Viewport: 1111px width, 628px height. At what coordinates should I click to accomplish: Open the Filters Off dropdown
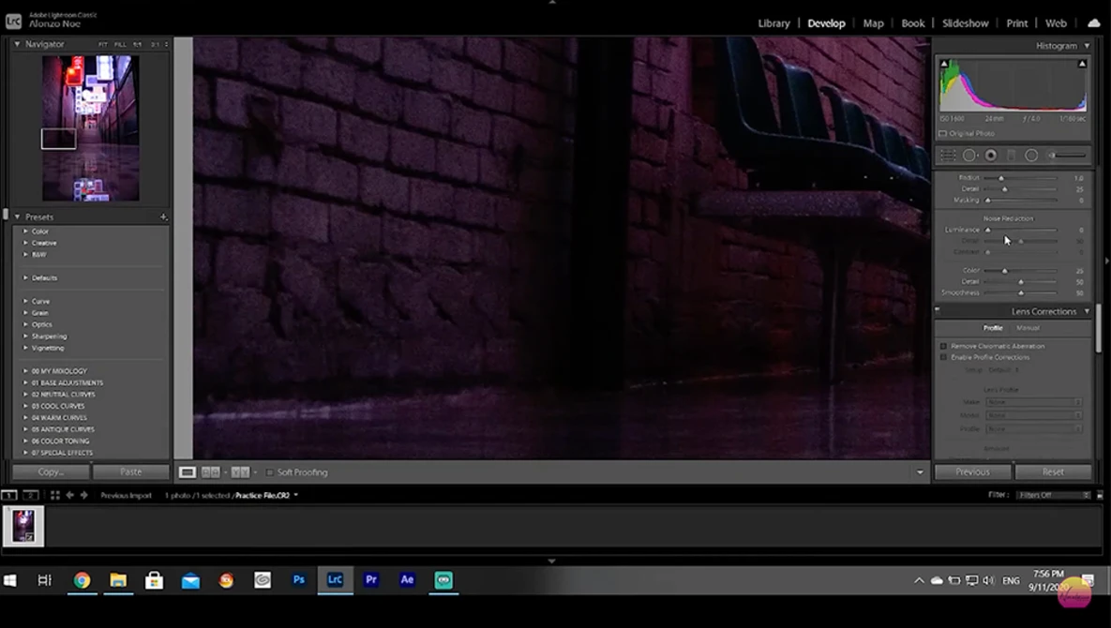click(x=1054, y=495)
